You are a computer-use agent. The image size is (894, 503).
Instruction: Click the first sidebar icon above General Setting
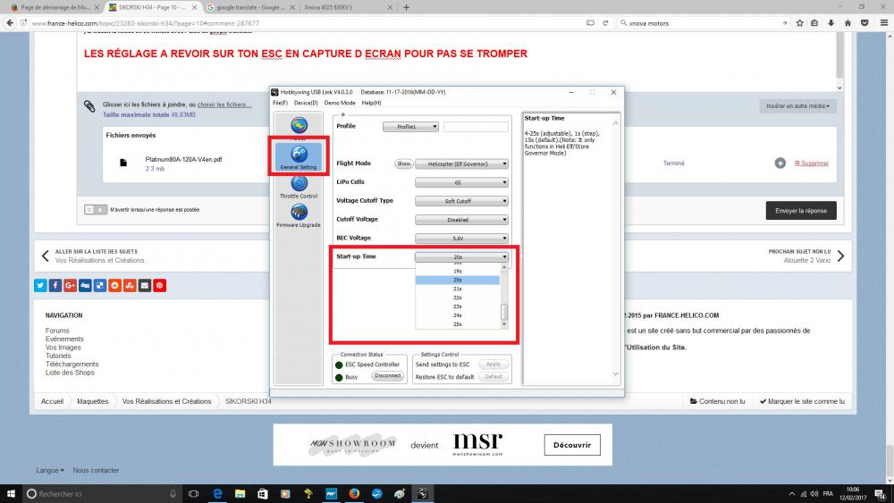(299, 126)
